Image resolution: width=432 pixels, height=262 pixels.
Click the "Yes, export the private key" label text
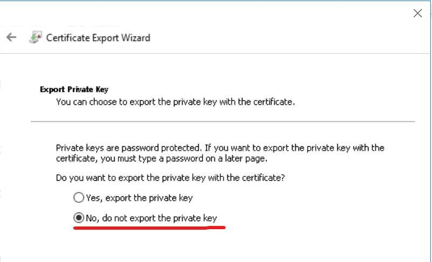click(139, 197)
